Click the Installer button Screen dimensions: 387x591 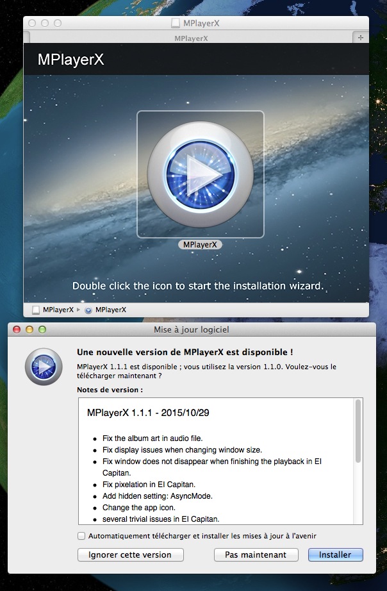tap(335, 555)
